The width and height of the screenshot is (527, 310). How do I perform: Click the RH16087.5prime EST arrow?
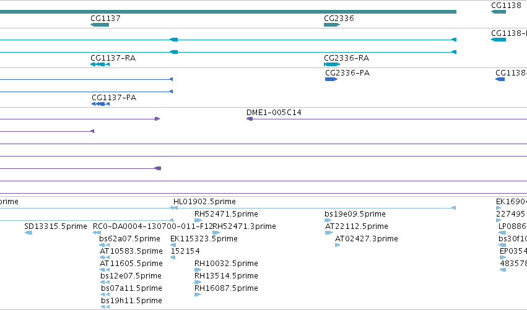[x=198, y=295]
